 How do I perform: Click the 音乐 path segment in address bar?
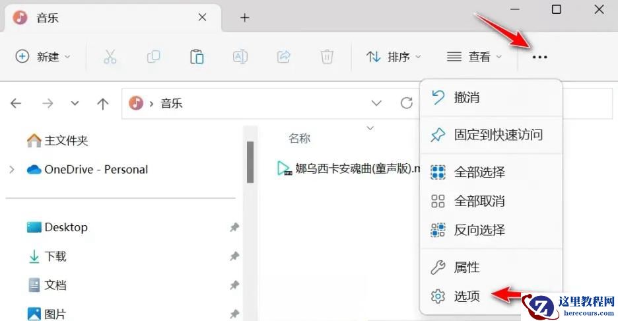[x=172, y=103]
